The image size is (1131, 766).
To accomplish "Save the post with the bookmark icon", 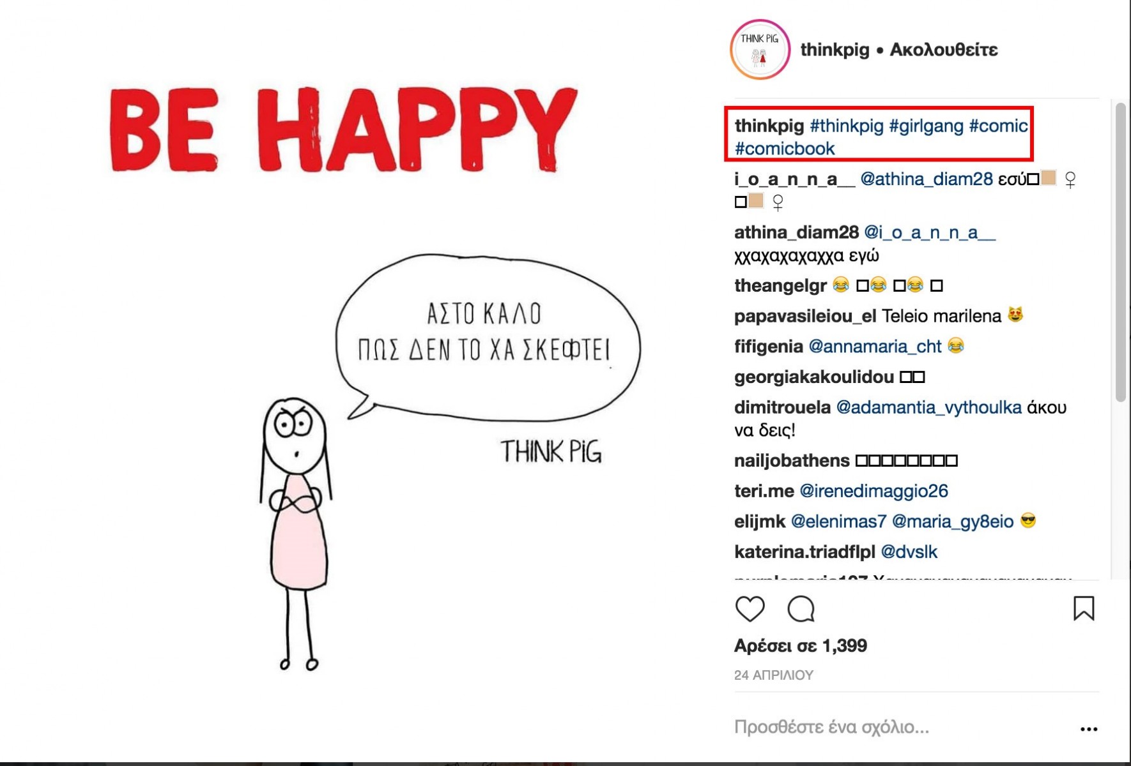I will pos(1084,608).
